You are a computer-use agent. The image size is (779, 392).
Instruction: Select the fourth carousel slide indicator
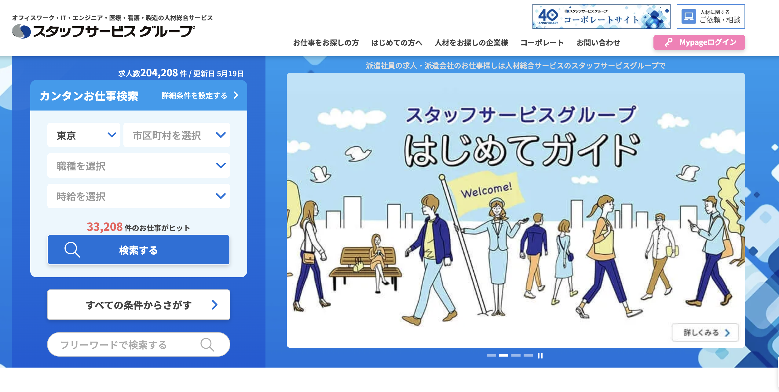[x=528, y=355]
